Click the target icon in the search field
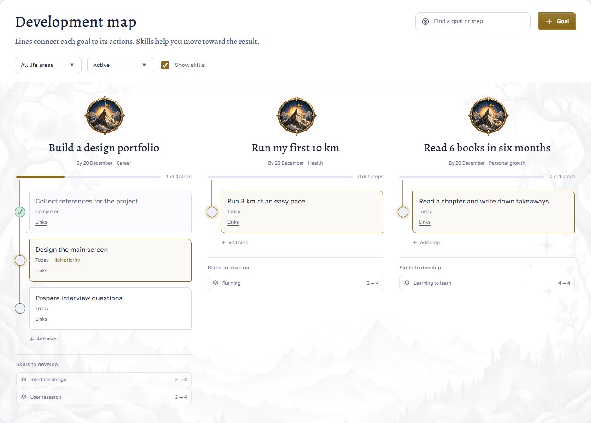The width and height of the screenshot is (591, 423). (x=426, y=21)
